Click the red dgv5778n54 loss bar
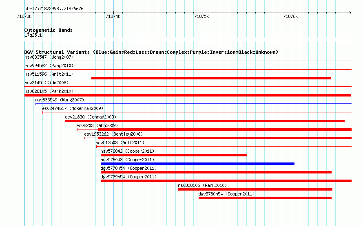This screenshot has width=363, height=226. click(x=216, y=172)
